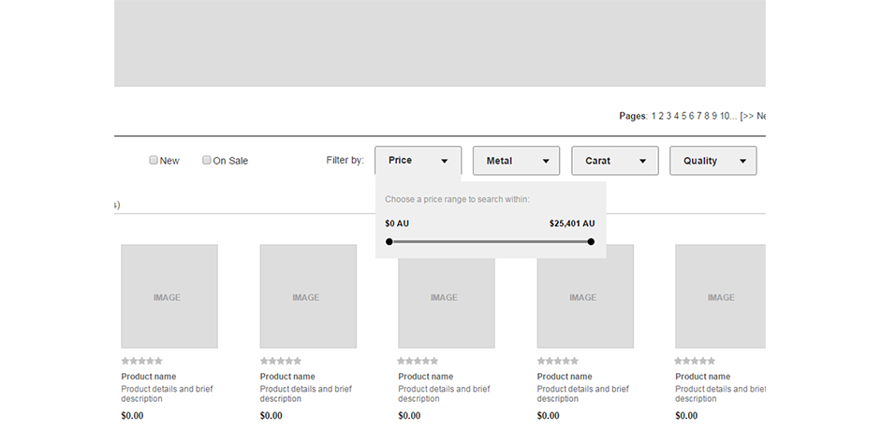
Task: Click the second product's star rating
Action: [x=280, y=361]
